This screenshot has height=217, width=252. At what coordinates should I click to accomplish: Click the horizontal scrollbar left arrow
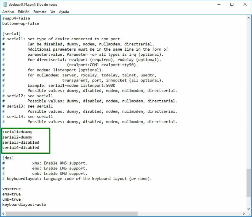3,214
